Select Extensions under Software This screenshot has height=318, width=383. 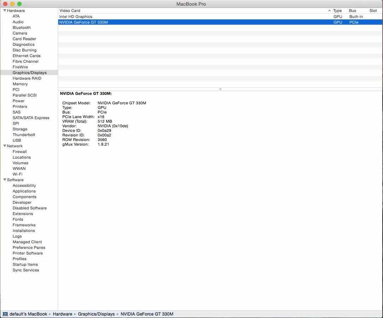(23, 214)
